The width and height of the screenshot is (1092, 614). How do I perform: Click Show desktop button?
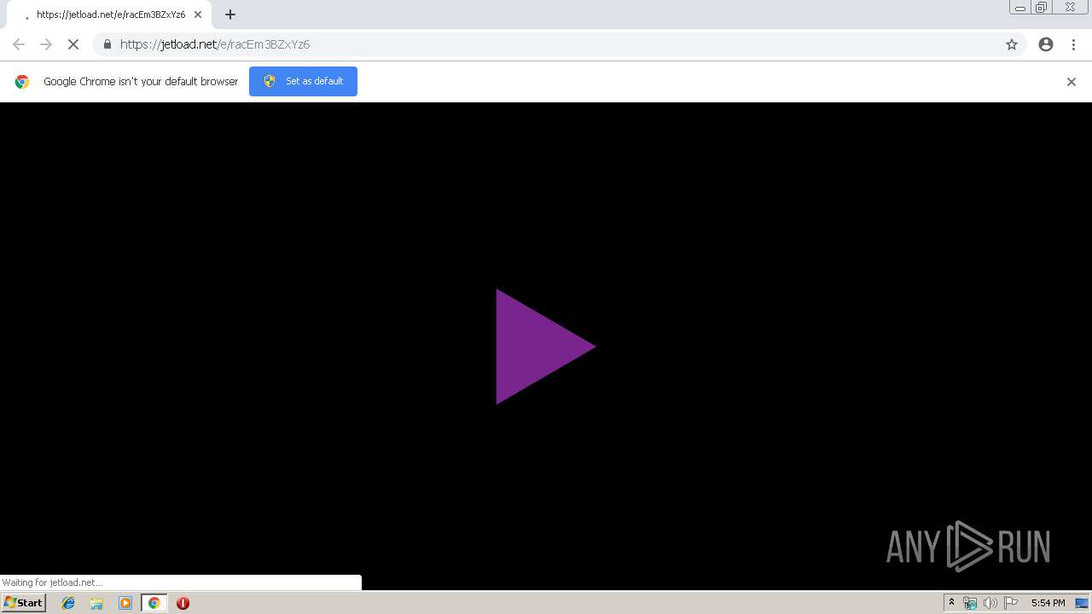[1082, 603]
